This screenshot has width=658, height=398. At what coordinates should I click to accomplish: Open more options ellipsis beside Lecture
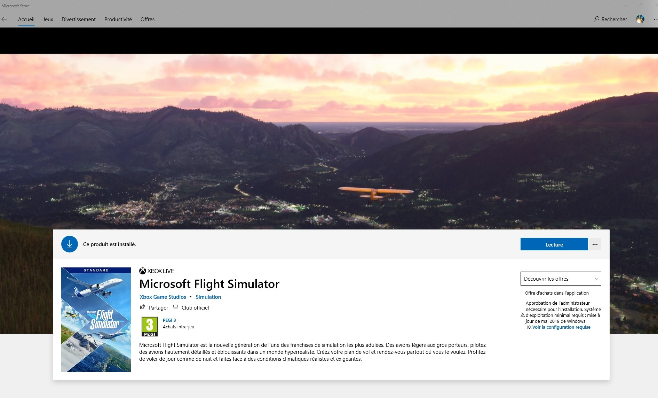595,244
